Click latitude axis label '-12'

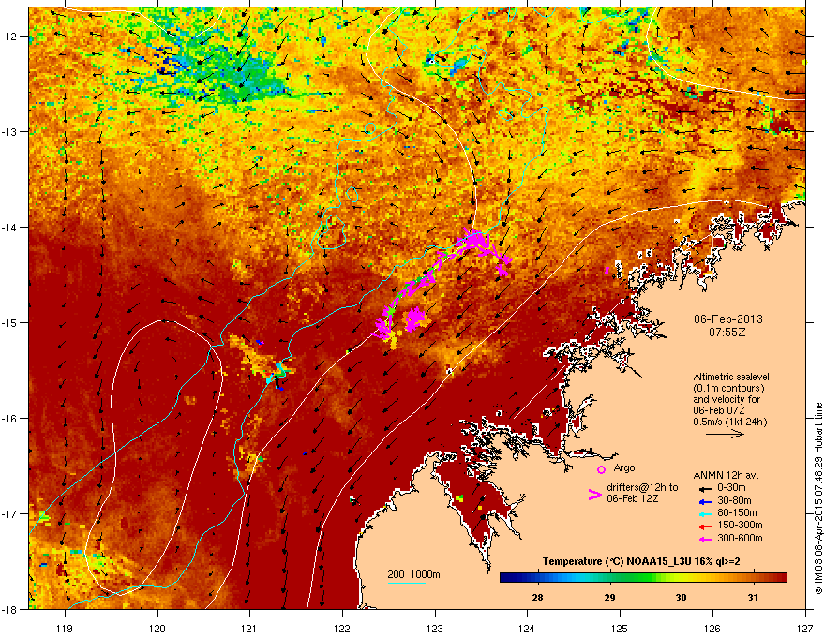click(9, 37)
